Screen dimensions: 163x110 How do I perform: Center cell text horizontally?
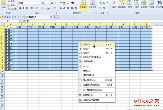pos(64,8)
